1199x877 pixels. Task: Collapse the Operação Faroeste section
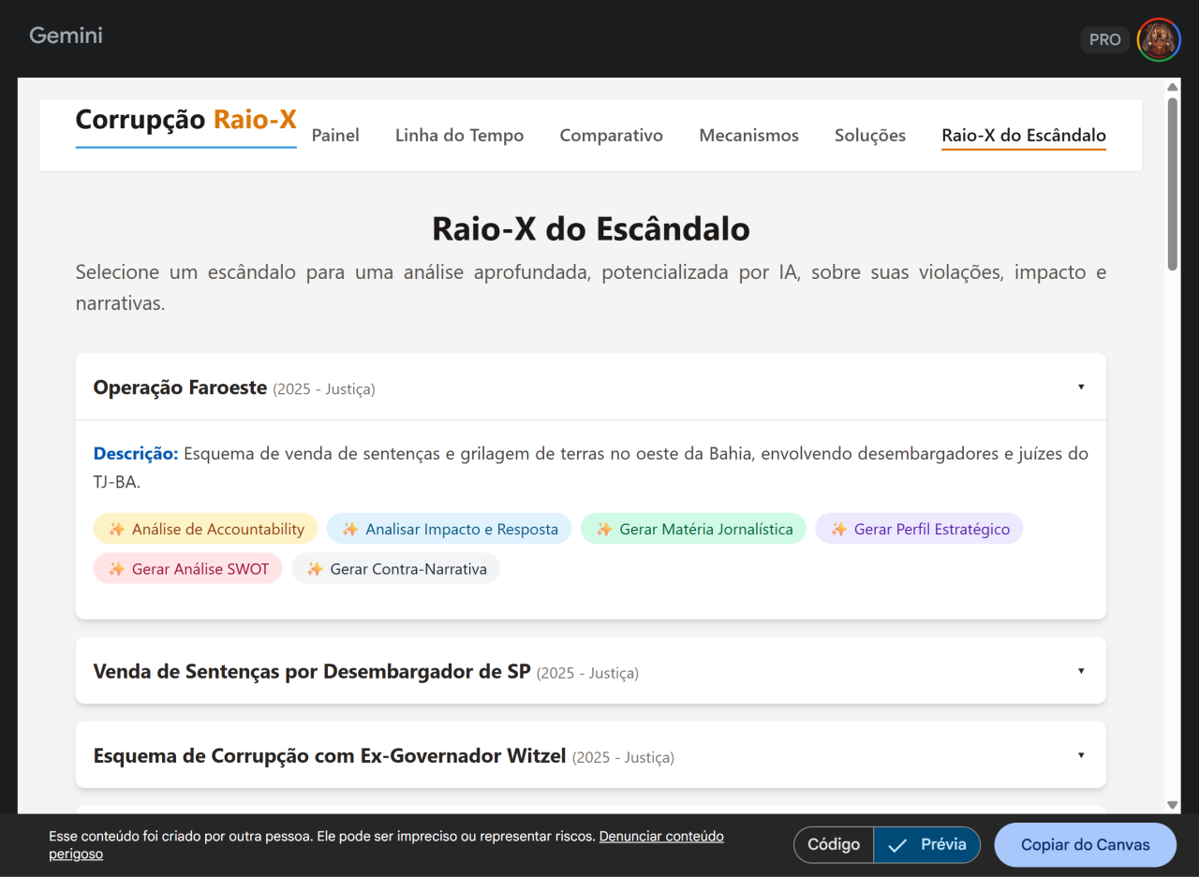point(1081,387)
